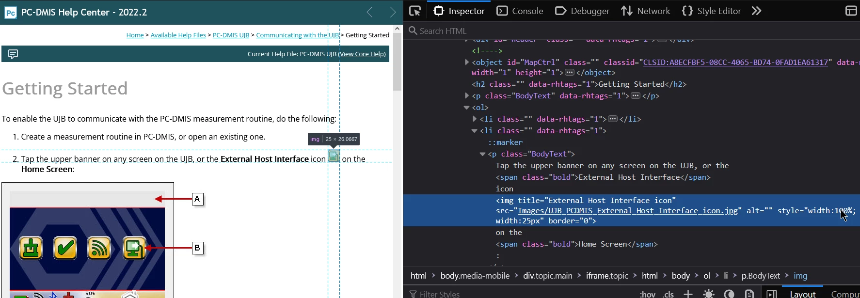
Task: Toggle :hov pseudo-class panel
Action: point(648,294)
